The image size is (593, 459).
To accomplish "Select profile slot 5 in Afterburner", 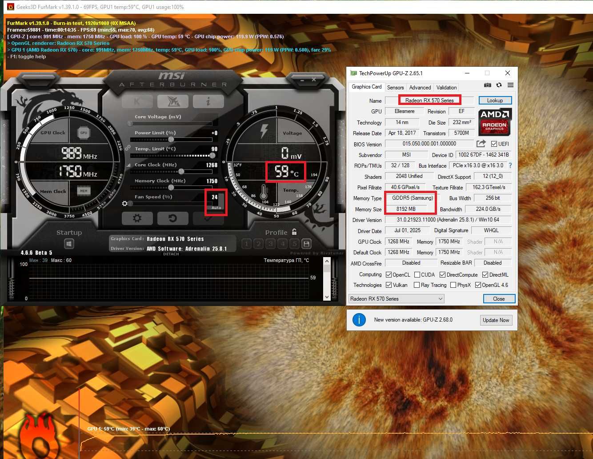I will 294,244.
